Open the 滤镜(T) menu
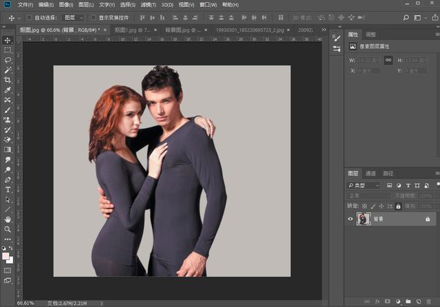 coord(149,5)
